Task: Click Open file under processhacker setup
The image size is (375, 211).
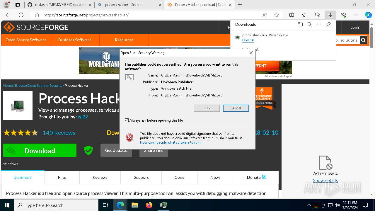Action: coord(248,40)
